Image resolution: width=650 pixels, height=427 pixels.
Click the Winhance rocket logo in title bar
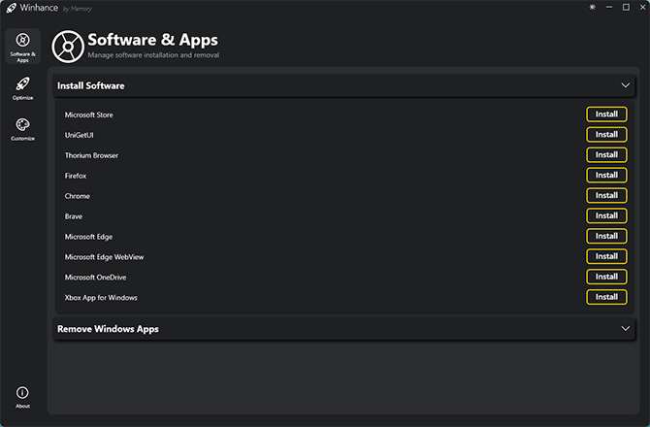click(12, 8)
